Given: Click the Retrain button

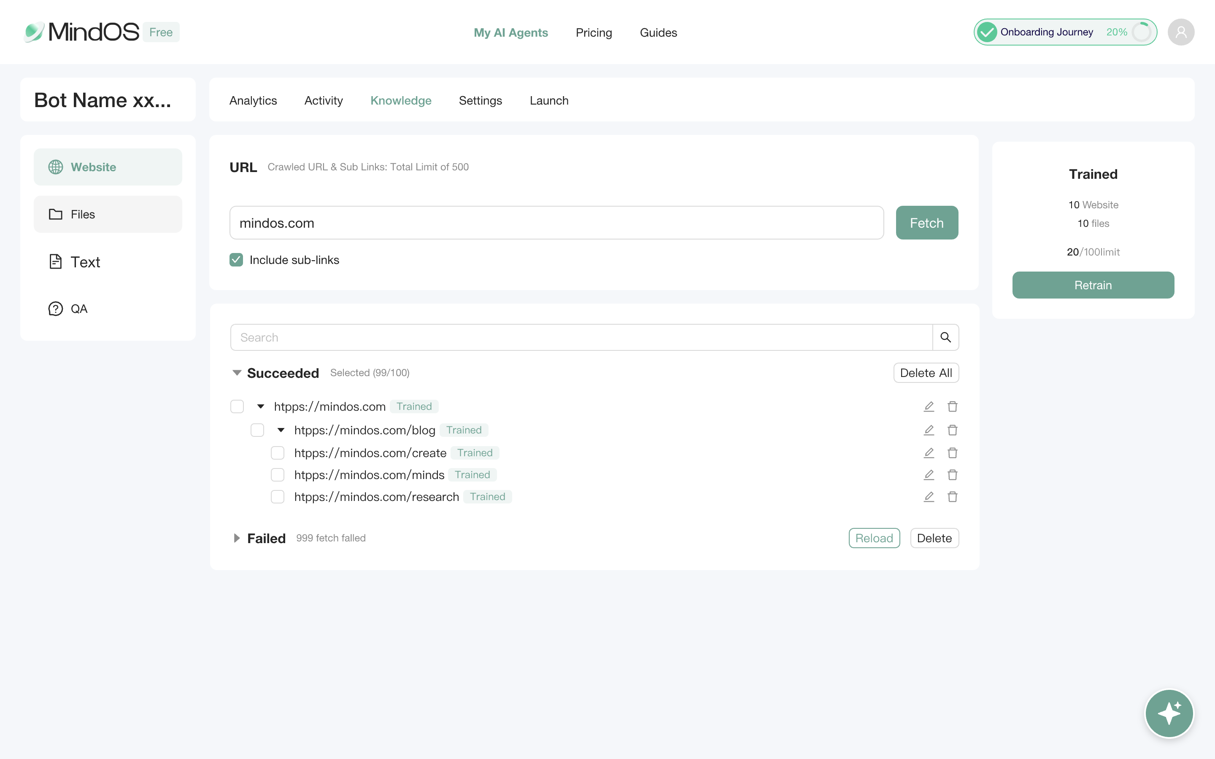Looking at the screenshot, I should click(1093, 285).
